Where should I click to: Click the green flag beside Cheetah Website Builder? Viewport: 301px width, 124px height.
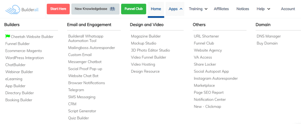(x=8, y=37)
